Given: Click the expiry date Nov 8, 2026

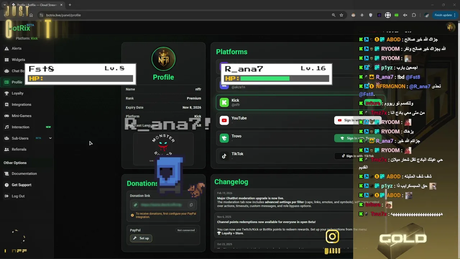Looking at the screenshot, I should click(192, 107).
